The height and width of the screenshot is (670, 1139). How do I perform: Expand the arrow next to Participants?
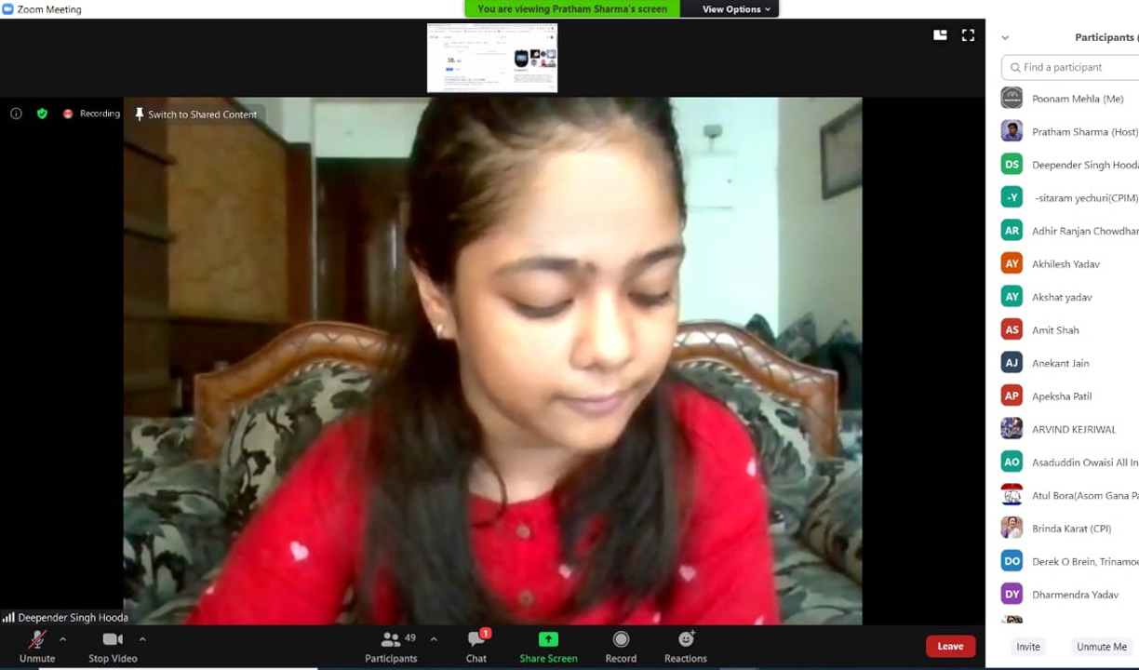[x=434, y=639]
